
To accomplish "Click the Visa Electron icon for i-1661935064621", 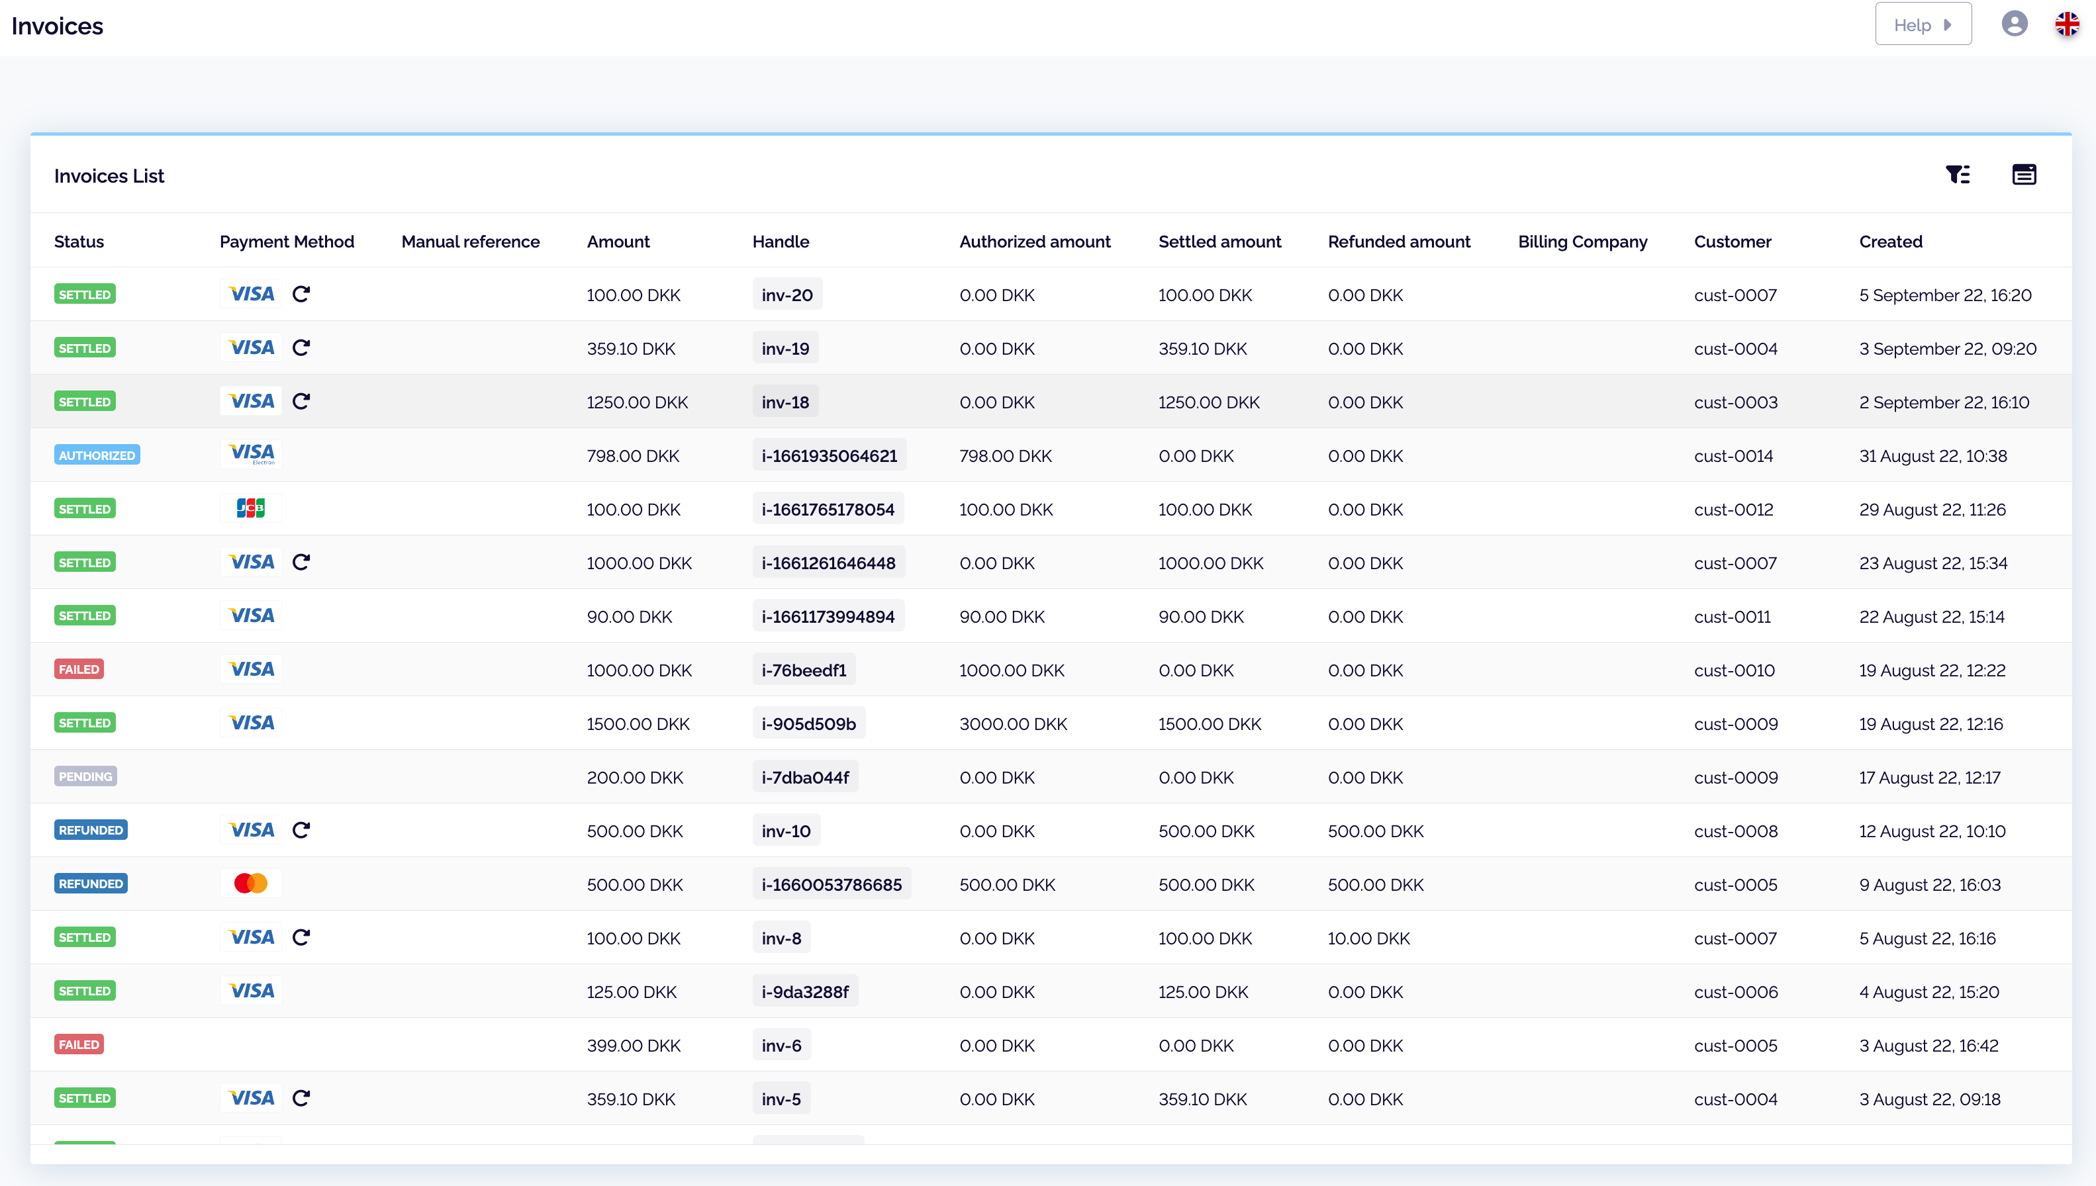I will click(x=251, y=455).
